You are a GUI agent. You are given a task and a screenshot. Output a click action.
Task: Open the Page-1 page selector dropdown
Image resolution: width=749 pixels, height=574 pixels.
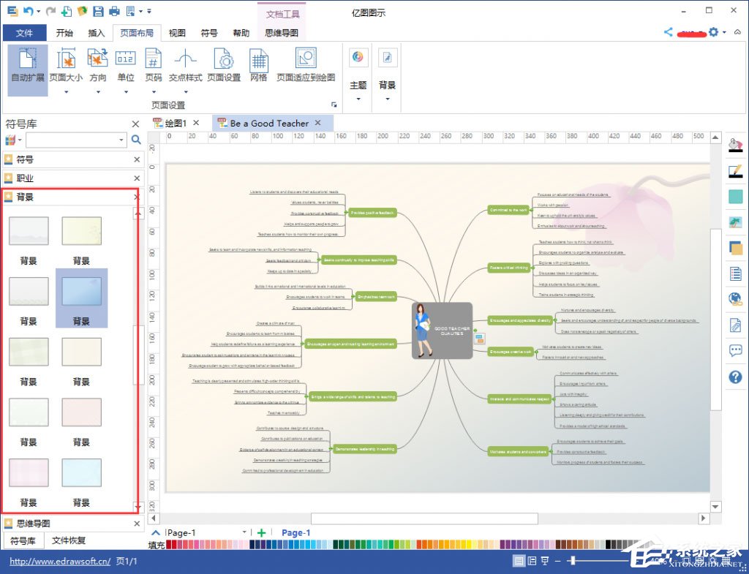[x=244, y=533]
